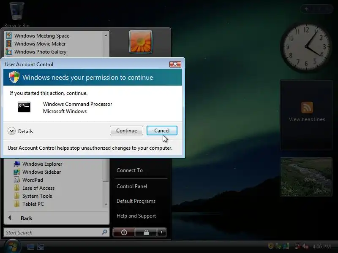Click Continue in the User Account Control dialog
Image resolution: width=338 pixels, height=253 pixels.
tap(126, 131)
